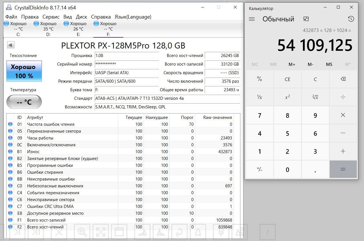
Task: Toggle calculator keep-on-top mode
Action: click(306, 19)
